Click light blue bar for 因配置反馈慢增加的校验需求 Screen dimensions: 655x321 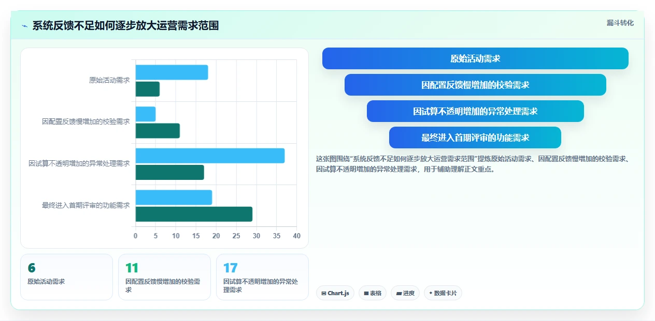coord(146,114)
